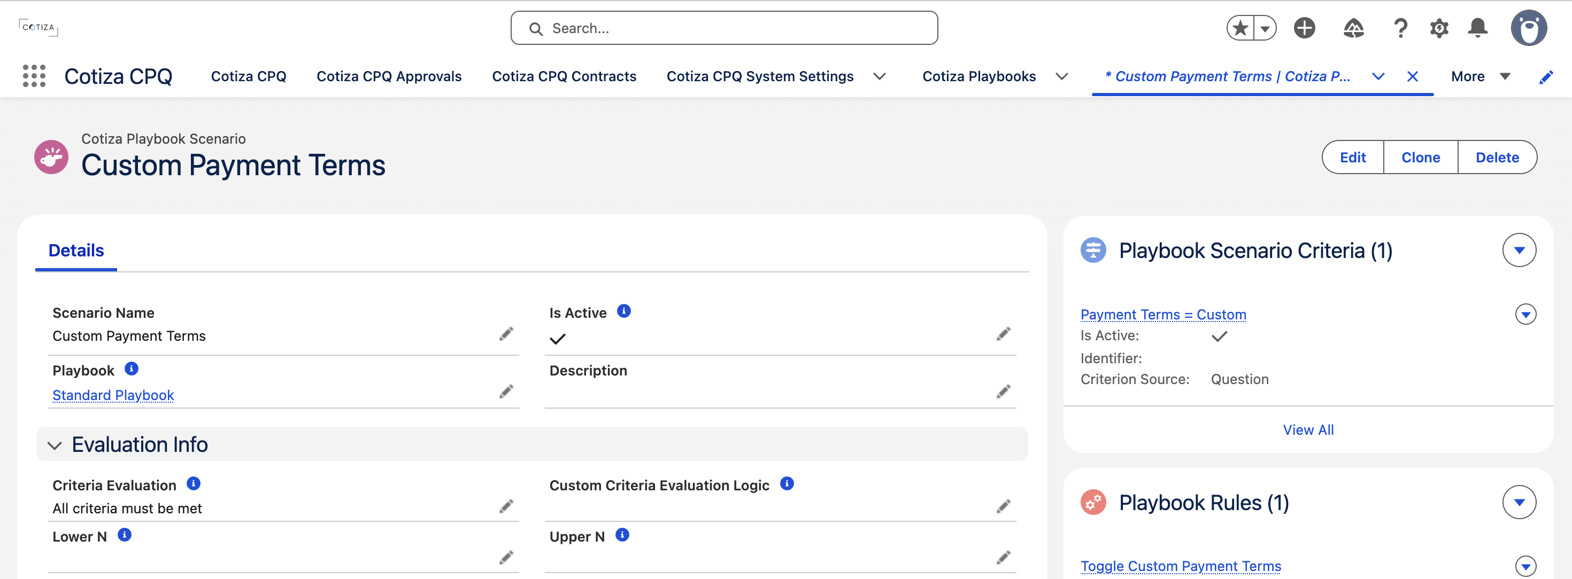Screen dimensions: 1572x579
Task: Open the notifications bell
Action: click(1477, 28)
